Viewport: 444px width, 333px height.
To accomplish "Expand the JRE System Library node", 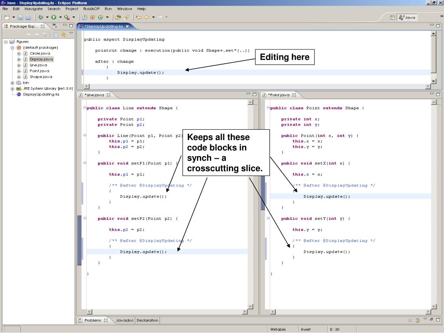I will [13, 88].
